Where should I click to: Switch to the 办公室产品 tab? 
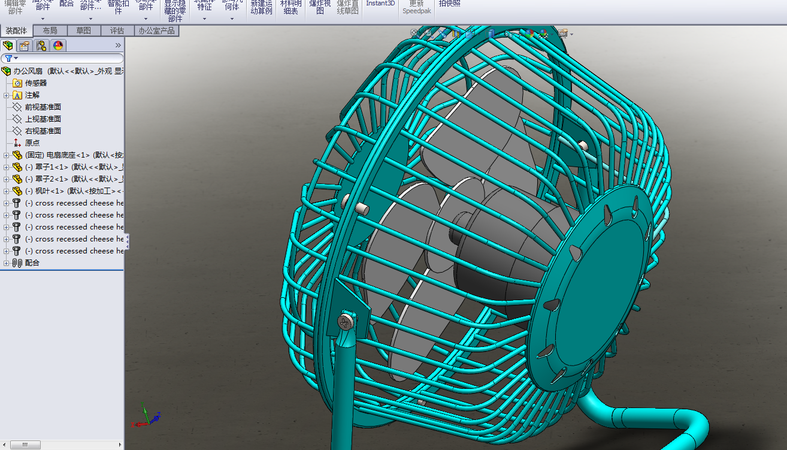pos(157,31)
